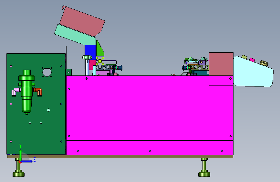Select the lower magenta strip panel
280x182 pixels.
coord(150,148)
